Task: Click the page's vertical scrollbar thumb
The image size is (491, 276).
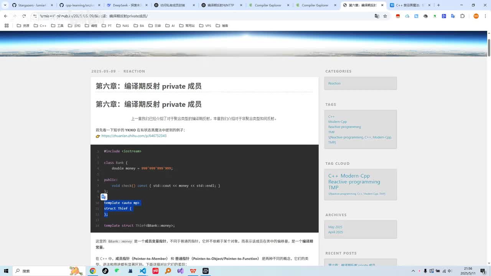Action: (x=489, y=48)
